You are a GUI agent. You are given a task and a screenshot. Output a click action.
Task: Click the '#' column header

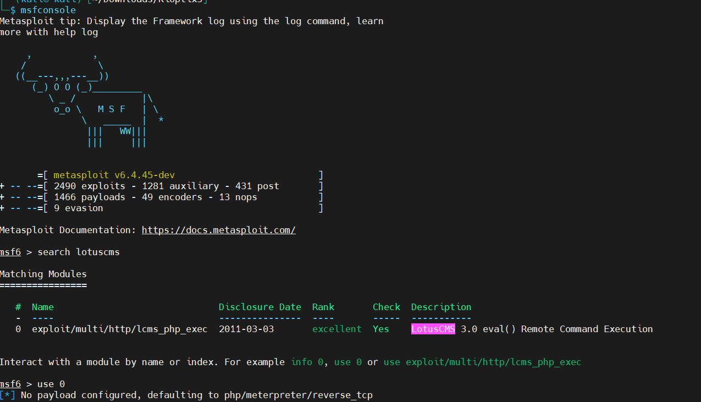click(18, 307)
